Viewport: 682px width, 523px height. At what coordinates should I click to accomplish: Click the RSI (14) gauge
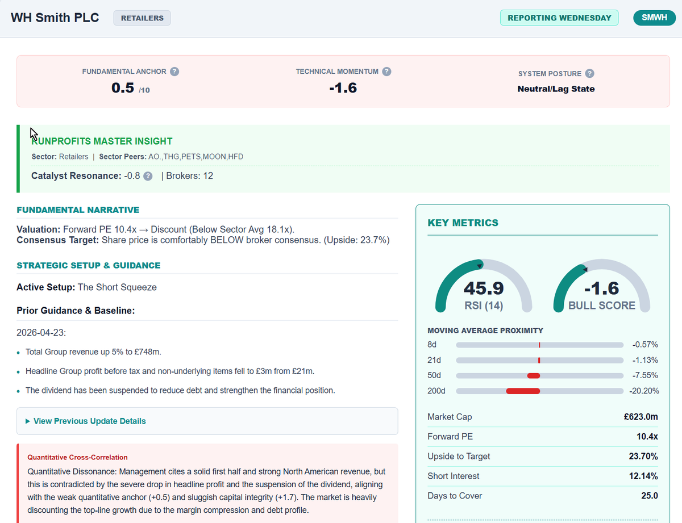[x=484, y=286]
